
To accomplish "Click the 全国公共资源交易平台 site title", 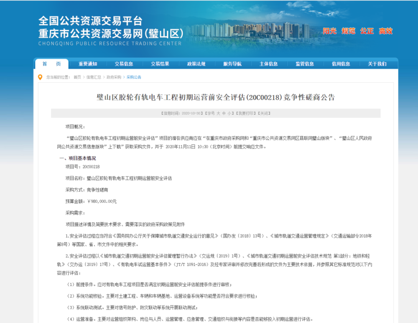I will coord(90,21).
